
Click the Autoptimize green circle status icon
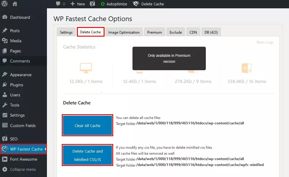pos(103,4)
